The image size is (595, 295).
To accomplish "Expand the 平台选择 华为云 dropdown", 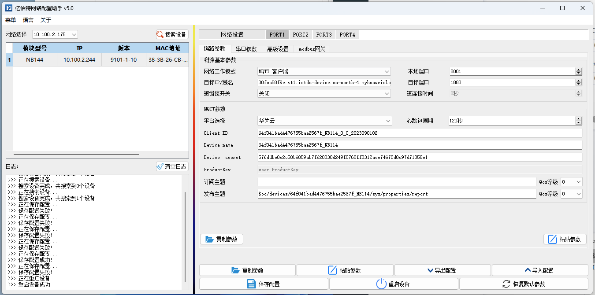I will 325,121.
